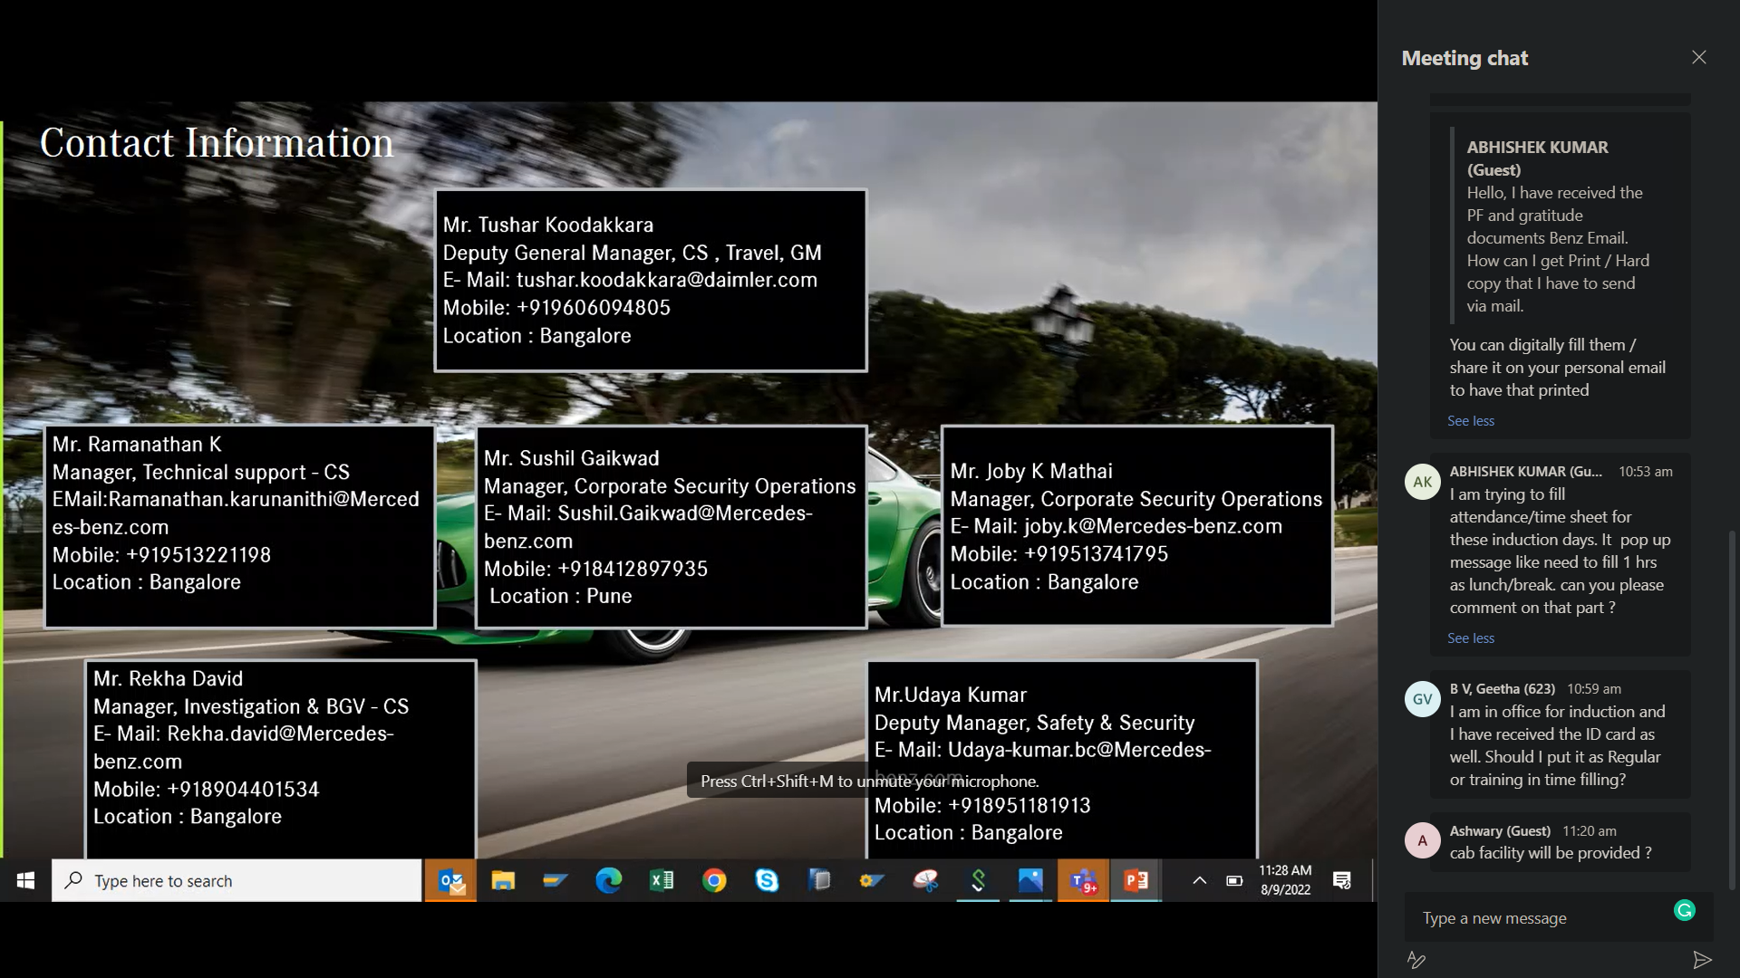Click the GV avatar in chat

click(1422, 699)
